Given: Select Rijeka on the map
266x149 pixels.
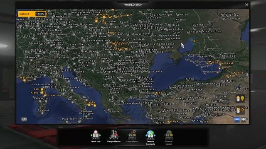Looking at the screenshot, I should coord(80,72).
